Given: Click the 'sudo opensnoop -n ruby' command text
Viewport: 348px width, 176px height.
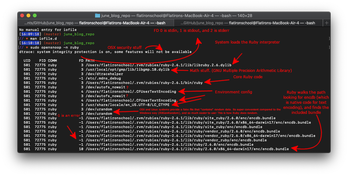Looking at the screenshot, I should tap(55, 47).
